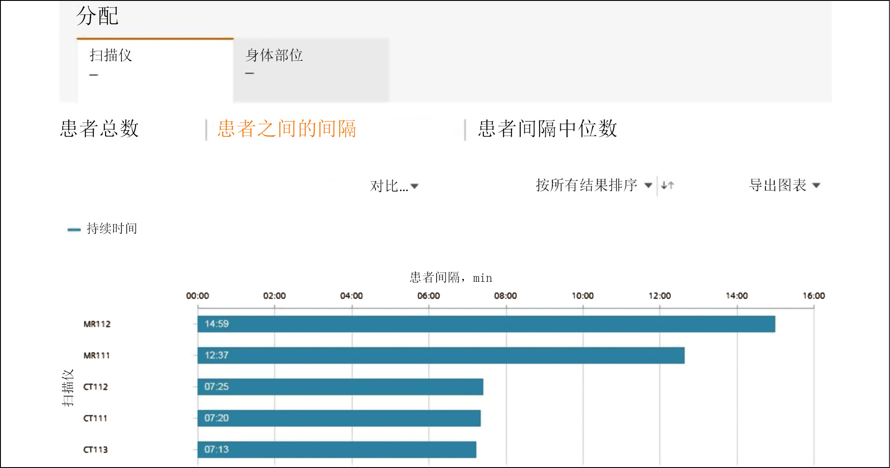The image size is (890, 468).
Task: Open the 对比... dropdown
Action: click(394, 186)
